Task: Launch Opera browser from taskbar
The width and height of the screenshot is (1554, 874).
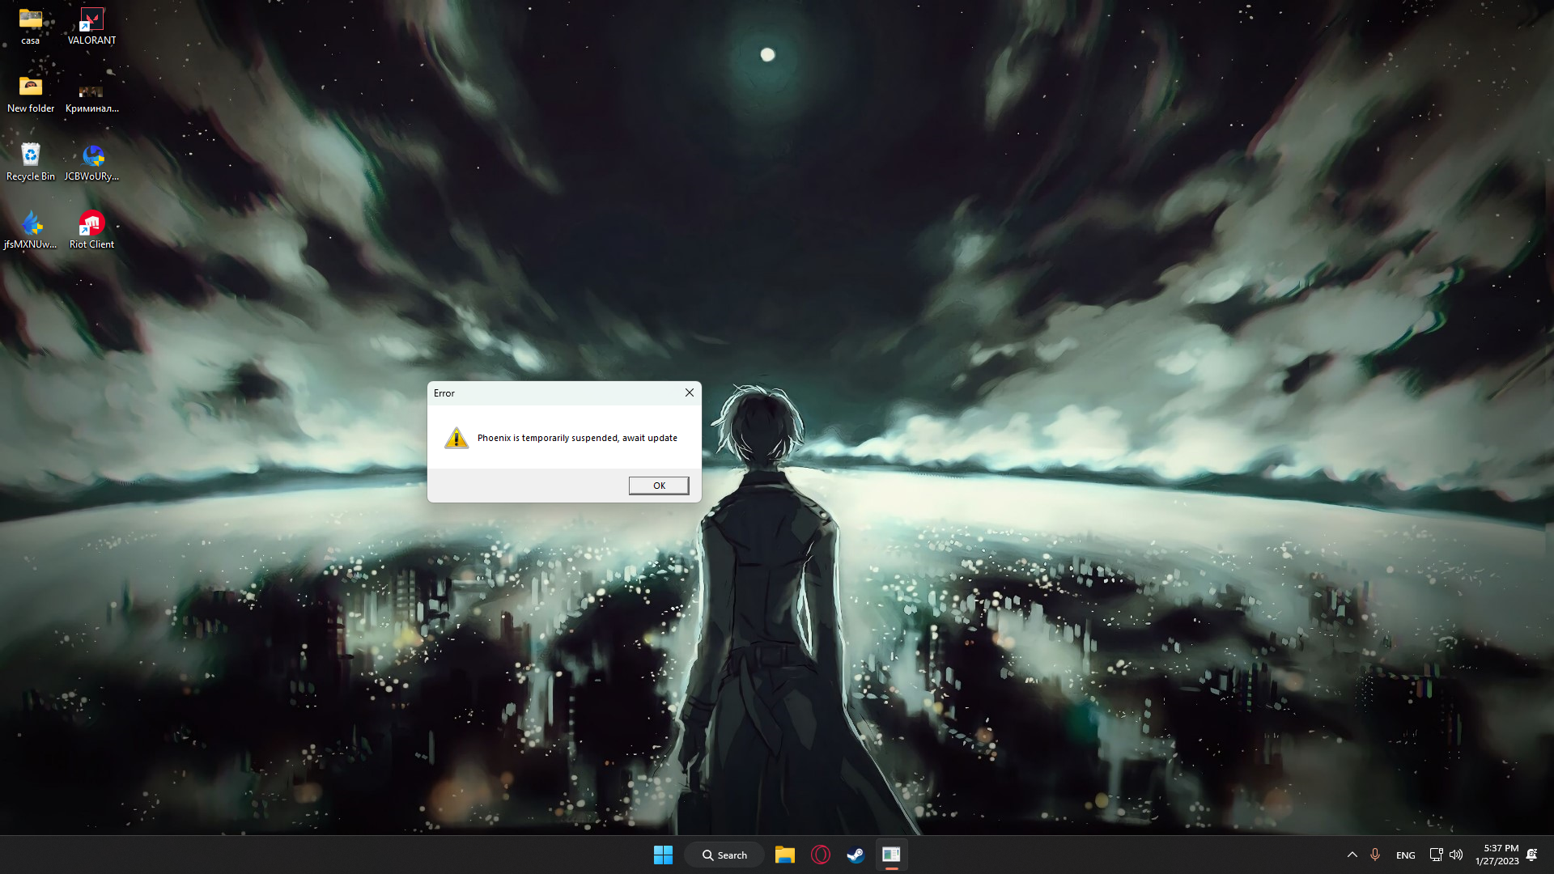Action: point(820,855)
